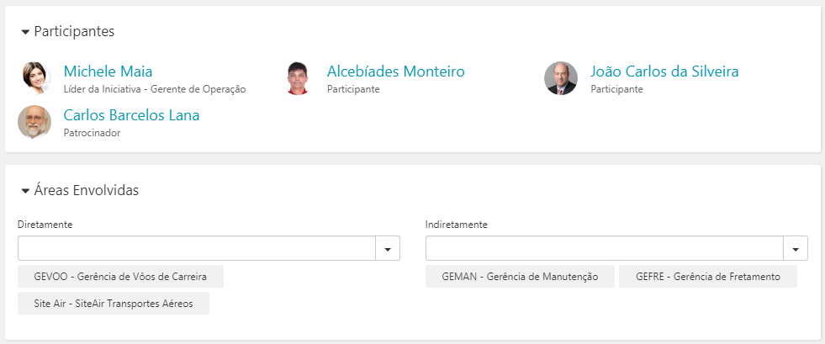Screen dimensions: 825x344
Task: Focus the Diretamente input field
Action: tap(197, 248)
